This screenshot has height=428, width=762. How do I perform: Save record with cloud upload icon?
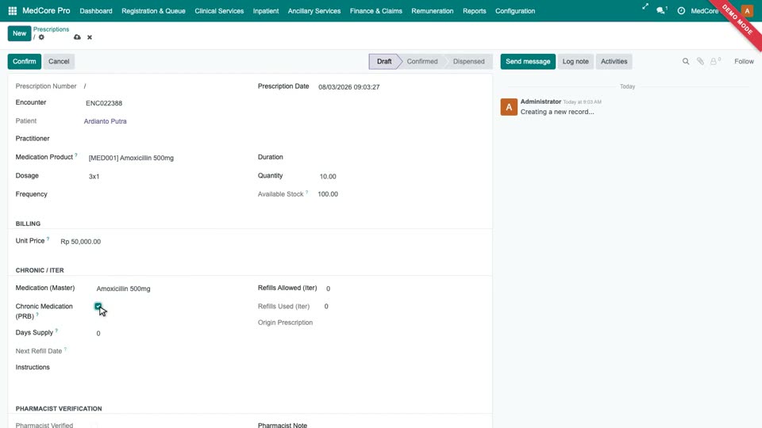click(x=77, y=37)
